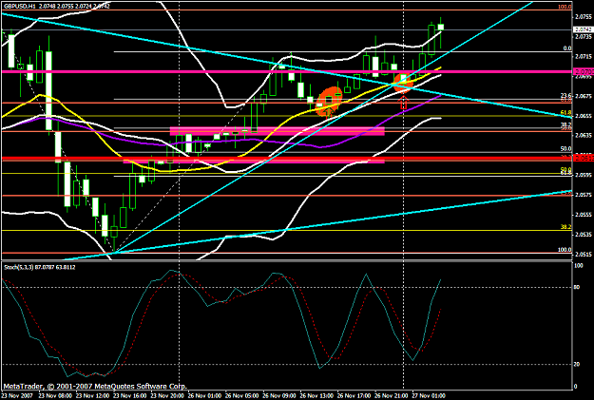Click the 23 Nov 2007 date label
This screenshot has width=594, height=400.
click(x=17, y=396)
